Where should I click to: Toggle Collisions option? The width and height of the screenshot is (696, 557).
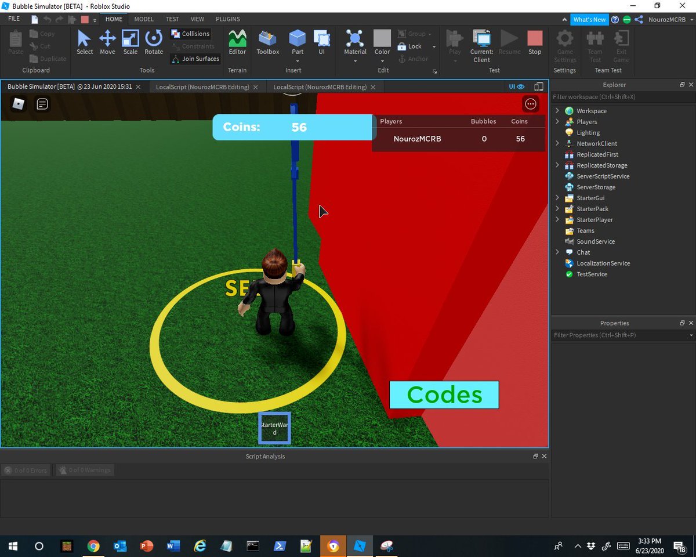[190, 34]
